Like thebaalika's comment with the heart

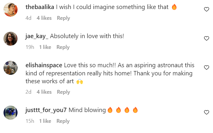click(x=206, y=9)
